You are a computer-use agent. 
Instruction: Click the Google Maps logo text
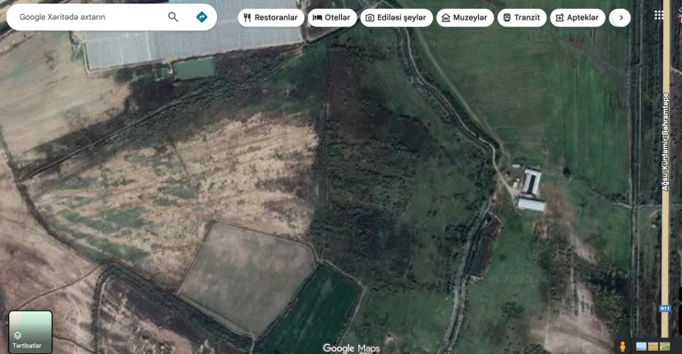pyautogui.click(x=351, y=348)
